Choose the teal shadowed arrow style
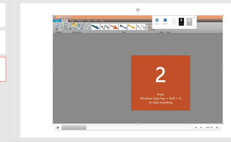The image size is (231, 142). [95, 27]
